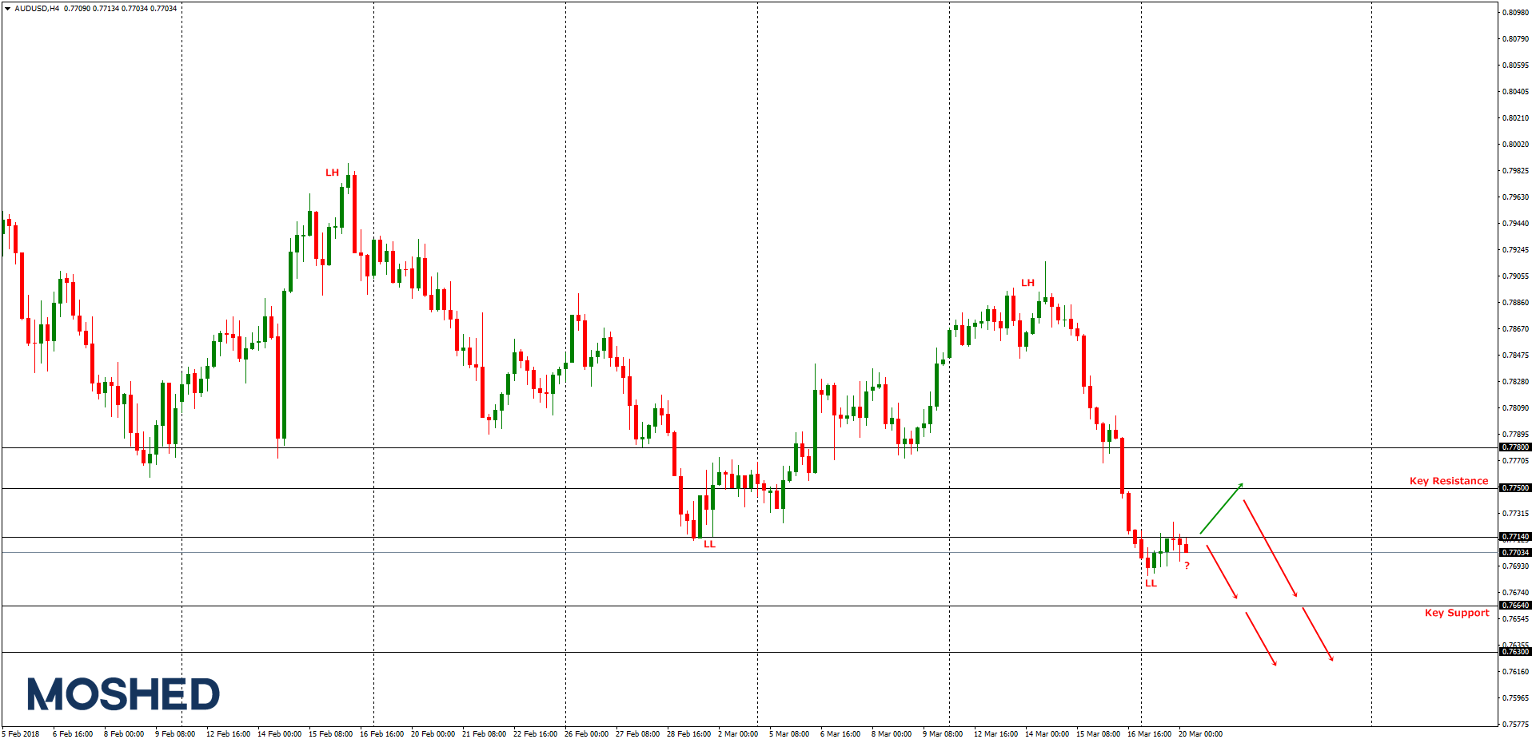The height and width of the screenshot is (743, 1532).
Task: Open the AUDUSD,H4 chart dropdown arrow
Action: tap(6, 7)
